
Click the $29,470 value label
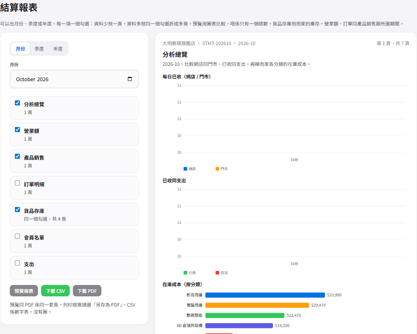(318, 305)
